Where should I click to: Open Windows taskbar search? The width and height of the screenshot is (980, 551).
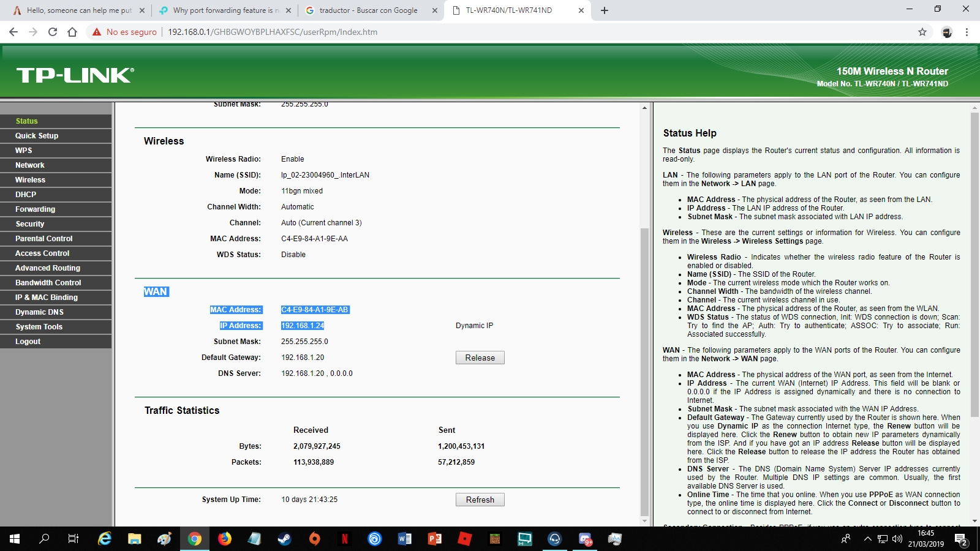coord(44,539)
